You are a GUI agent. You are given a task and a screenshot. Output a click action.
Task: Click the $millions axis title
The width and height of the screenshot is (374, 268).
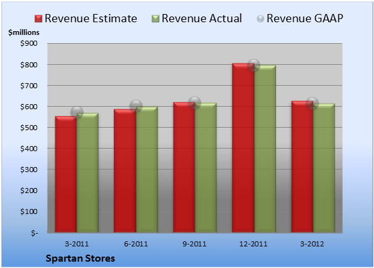click(x=24, y=32)
